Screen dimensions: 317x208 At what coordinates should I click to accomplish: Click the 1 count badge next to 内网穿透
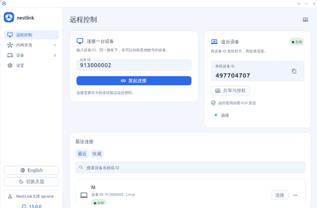click(55, 45)
